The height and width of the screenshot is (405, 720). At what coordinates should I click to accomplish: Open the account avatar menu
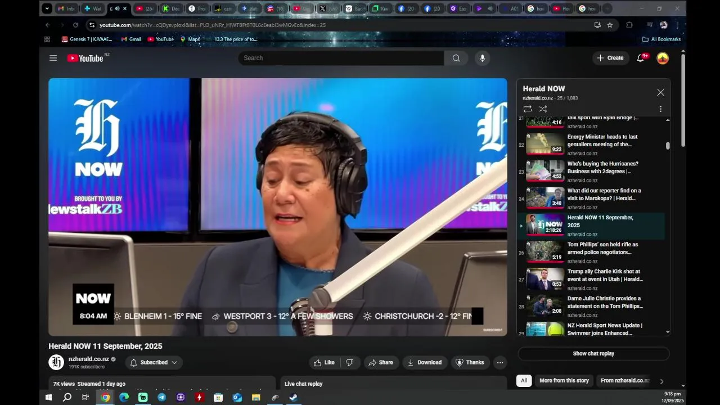pyautogui.click(x=663, y=58)
